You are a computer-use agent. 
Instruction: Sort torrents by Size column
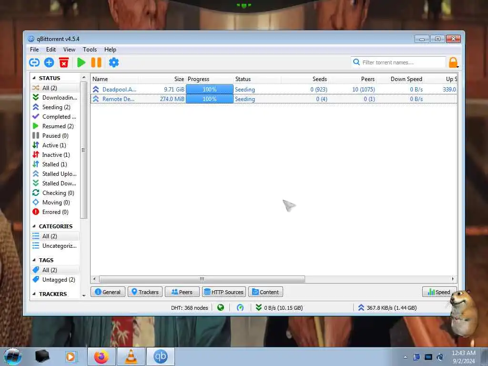[x=162, y=79]
